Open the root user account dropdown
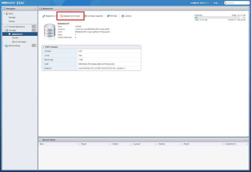The height and width of the screenshot is (172, 251). click(200, 3)
